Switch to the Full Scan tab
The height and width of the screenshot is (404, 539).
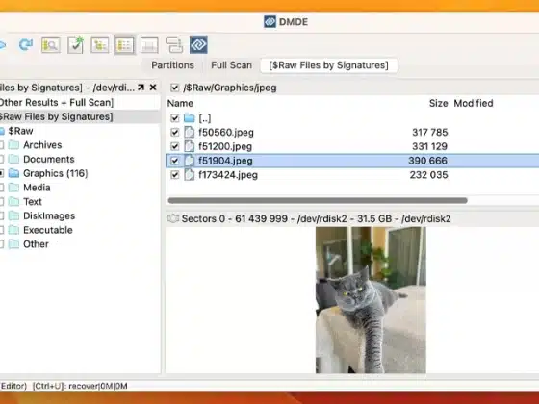[231, 65]
